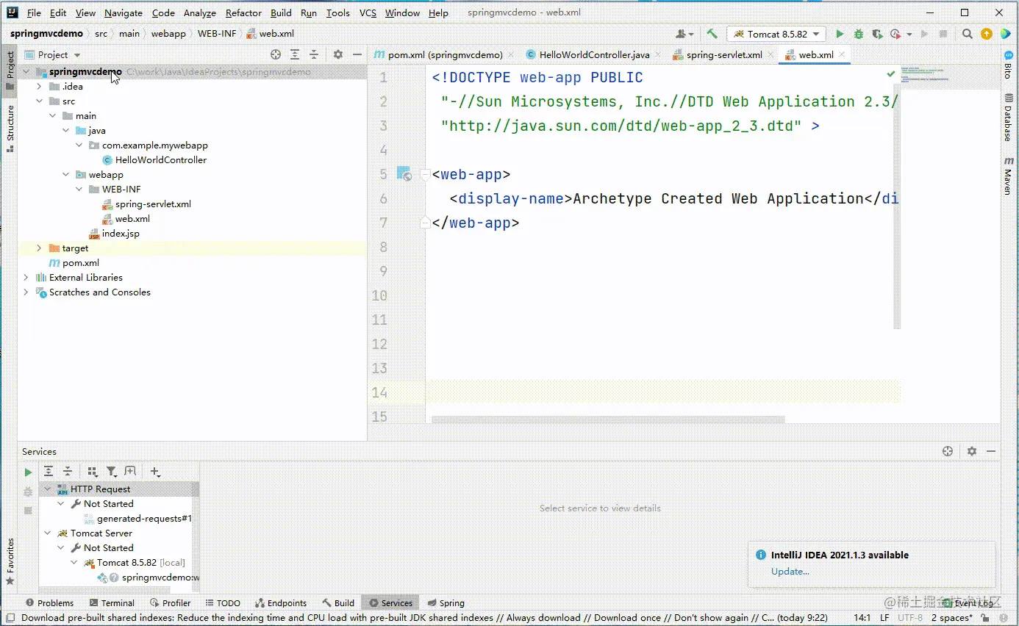The height and width of the screenshot is (626, 1019).
Task: Open the Refactor menu
Action: [x=243, y=12]
